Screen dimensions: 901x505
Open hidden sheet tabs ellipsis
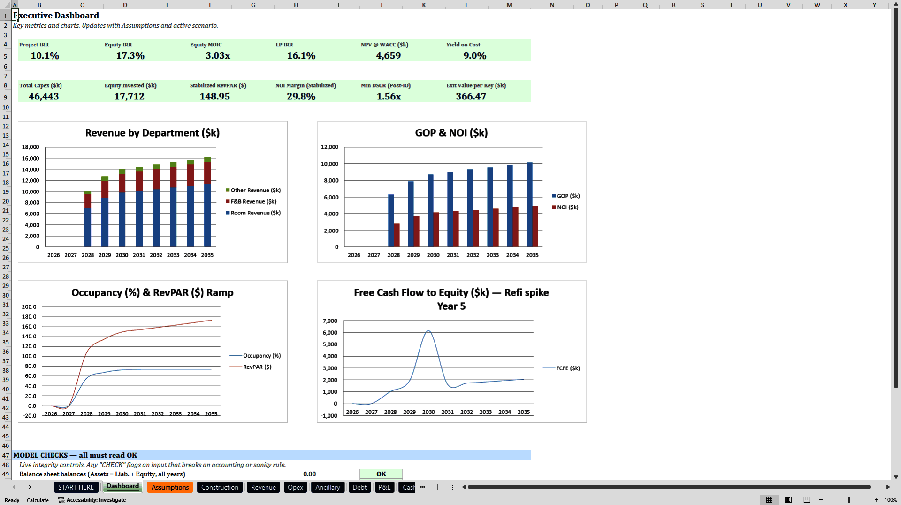coord(422,487)
